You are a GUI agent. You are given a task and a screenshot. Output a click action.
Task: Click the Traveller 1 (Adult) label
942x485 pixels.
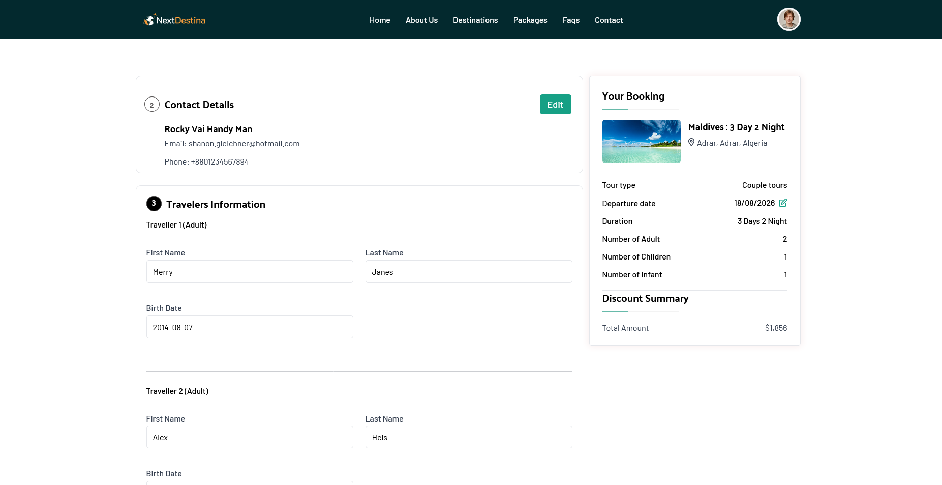click(176, 225)
